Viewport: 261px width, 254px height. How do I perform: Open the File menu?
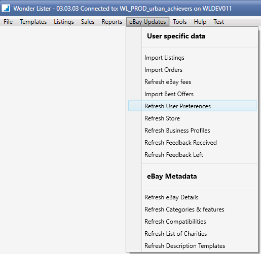(8, 22)
